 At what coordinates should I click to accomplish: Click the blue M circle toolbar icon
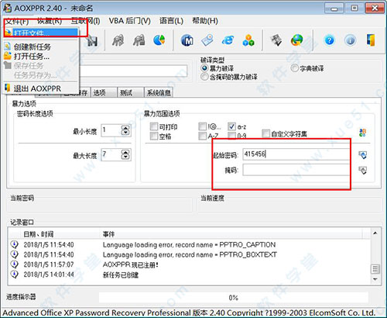pyautogui.click(x=187, y=40)
